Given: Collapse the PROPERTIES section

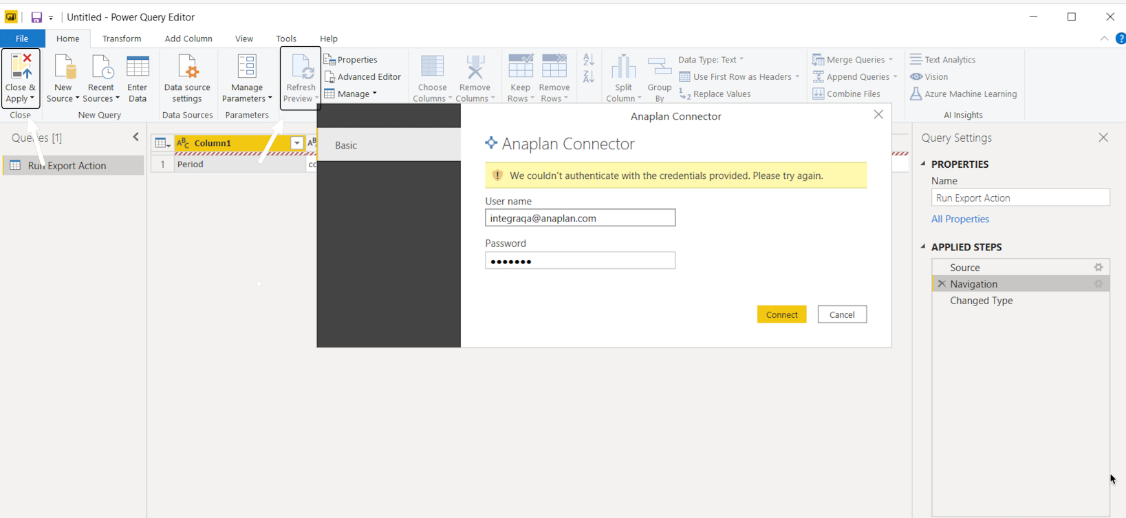Looking at the screenshot, I should point(923,164).
